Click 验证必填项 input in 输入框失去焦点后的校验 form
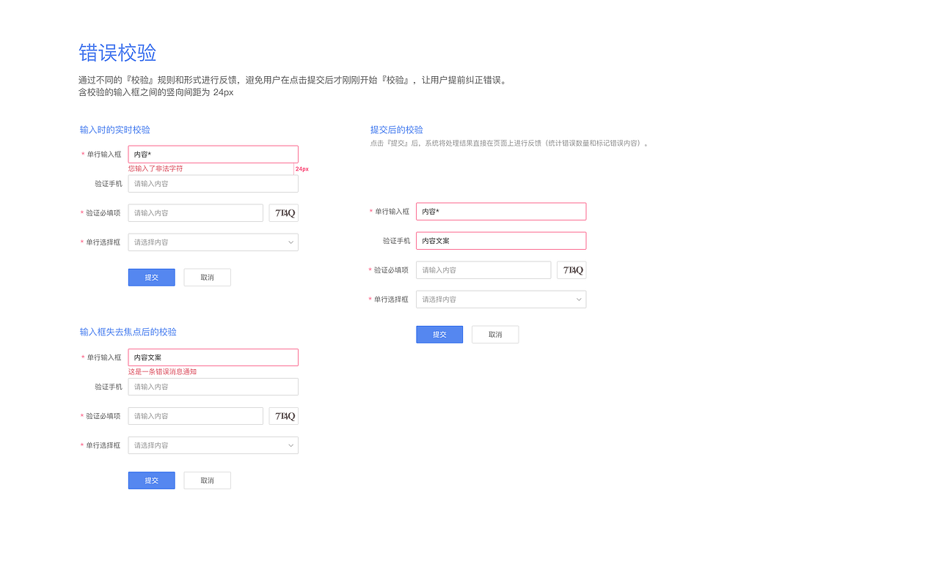This screenshot has width=939, height=583. (195, 416)
